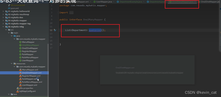Click the interface icon beside MenuMapper
The width and height of the screenshot is (221, 97).
coord(20,42)
